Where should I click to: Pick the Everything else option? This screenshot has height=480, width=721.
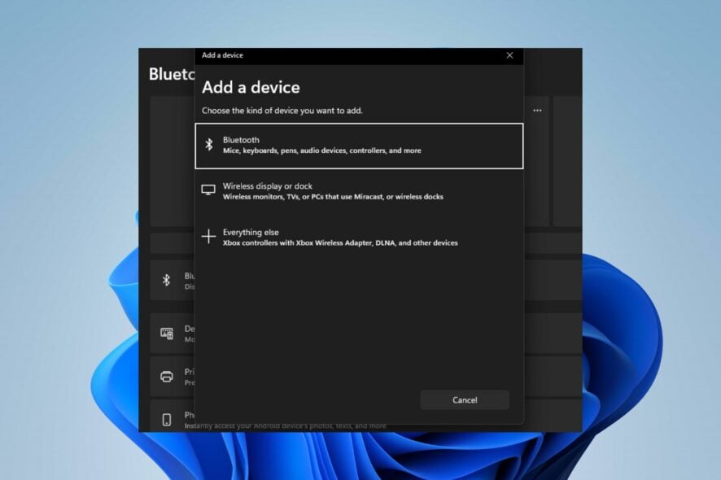click(359, 238)
